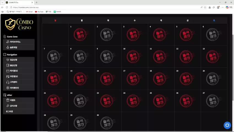Click red attendance stamp for day 19
Viewport: 234px width, 132px height.
coord(187,79)
